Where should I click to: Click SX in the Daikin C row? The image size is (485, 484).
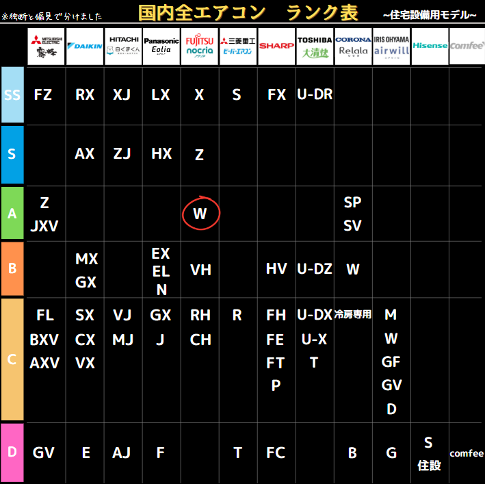(84, 316)
